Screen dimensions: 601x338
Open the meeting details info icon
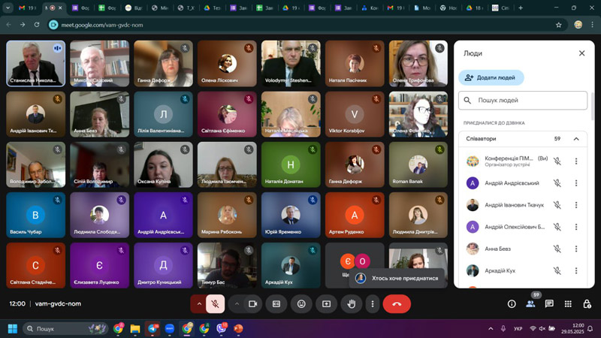pos(512,303)
